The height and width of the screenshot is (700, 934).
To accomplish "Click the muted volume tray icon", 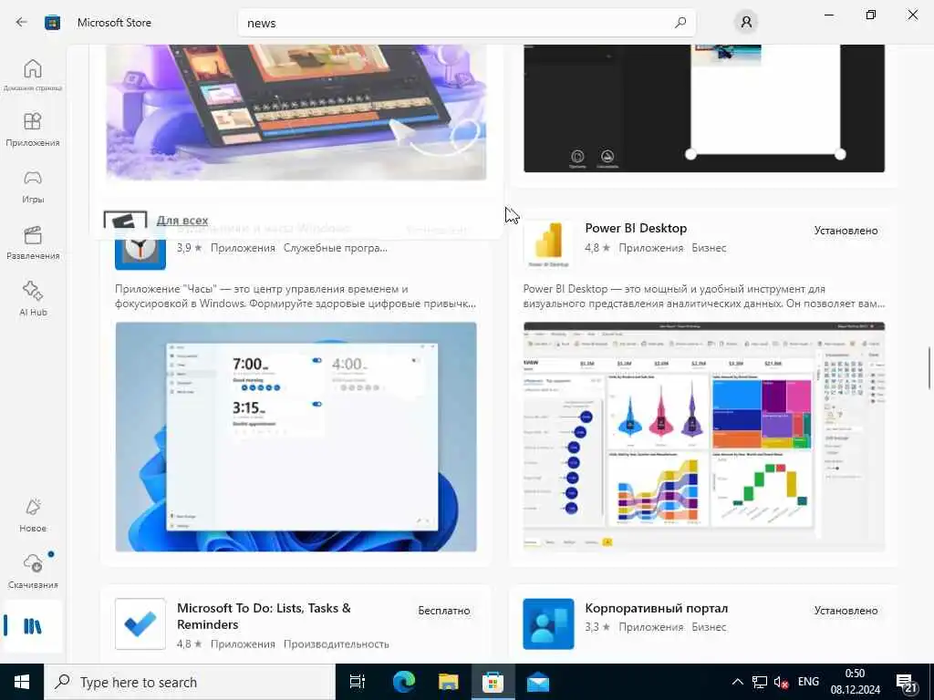I will pos(781,682).
